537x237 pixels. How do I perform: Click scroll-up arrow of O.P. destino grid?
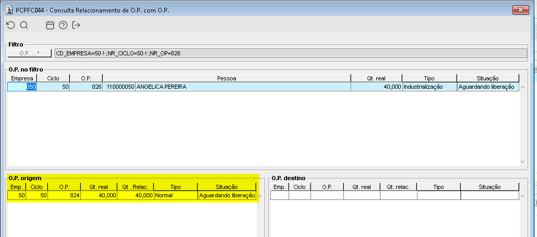[x=522, y=196]
